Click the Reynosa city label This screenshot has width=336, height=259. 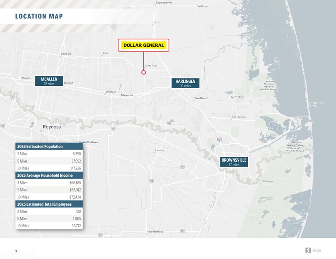point(52,126)
